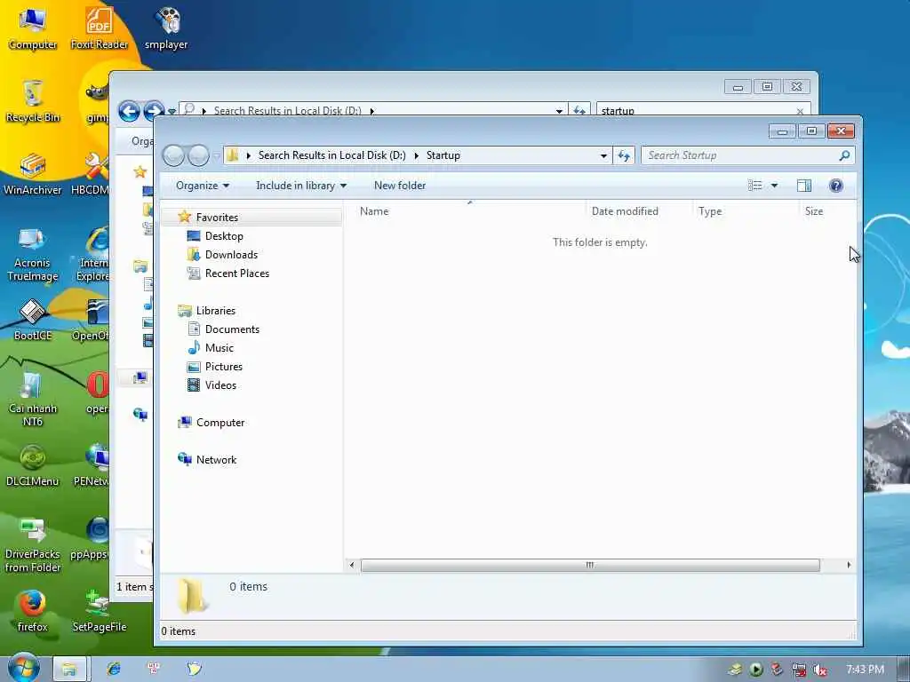Click the horizontal scrollbar thumb
The image size is (910, 682).
[590, 565]
